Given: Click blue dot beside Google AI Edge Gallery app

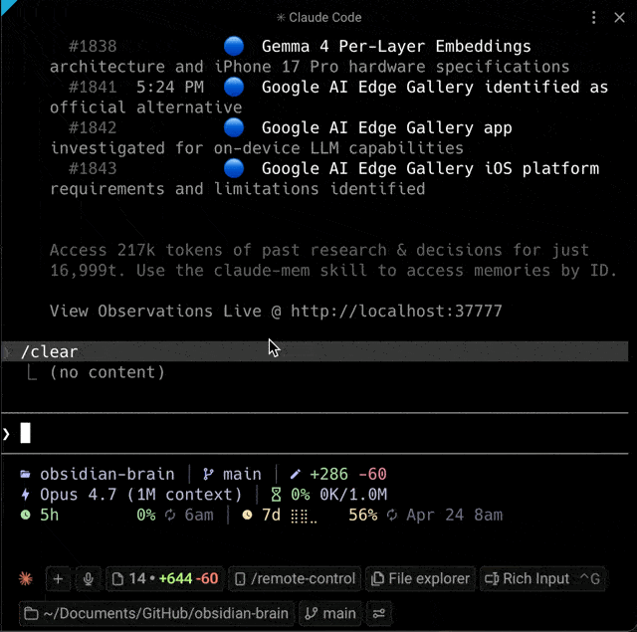Looking at the screenshot, I should pos(234,128).
